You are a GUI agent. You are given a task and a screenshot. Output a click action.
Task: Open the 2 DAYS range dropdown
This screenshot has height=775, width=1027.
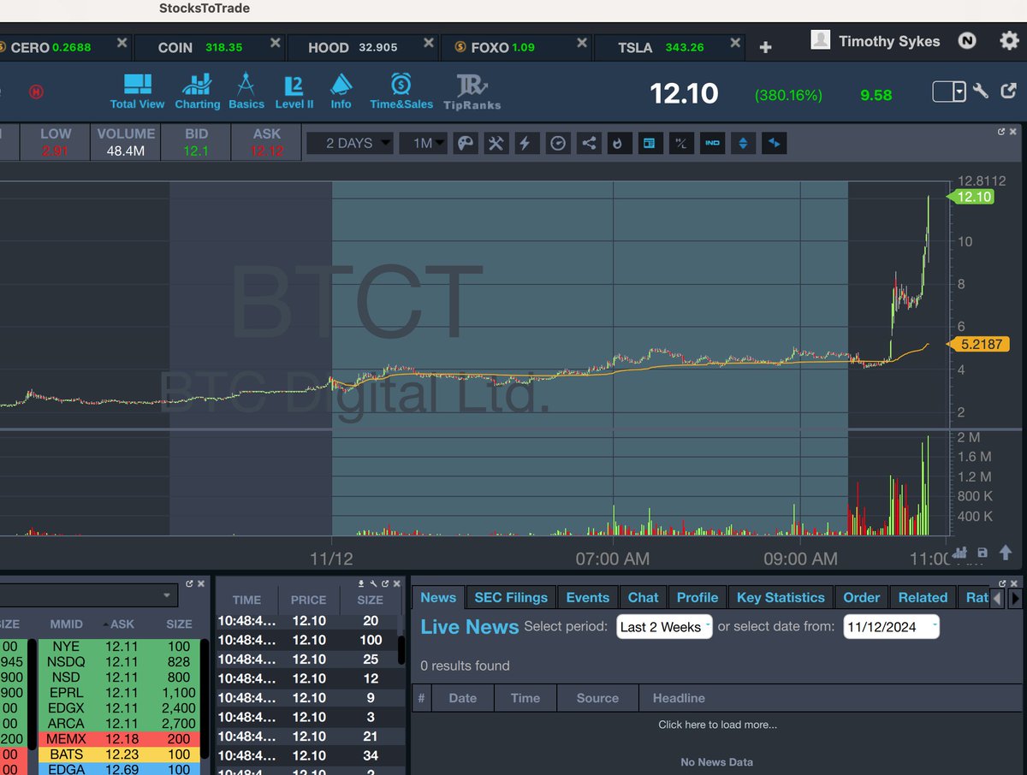point(350,144)
